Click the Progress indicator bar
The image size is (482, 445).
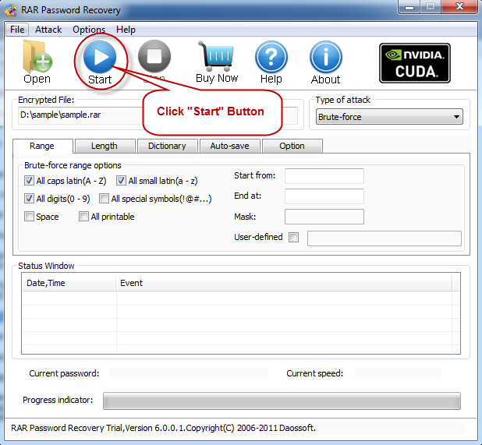[282, 401]
